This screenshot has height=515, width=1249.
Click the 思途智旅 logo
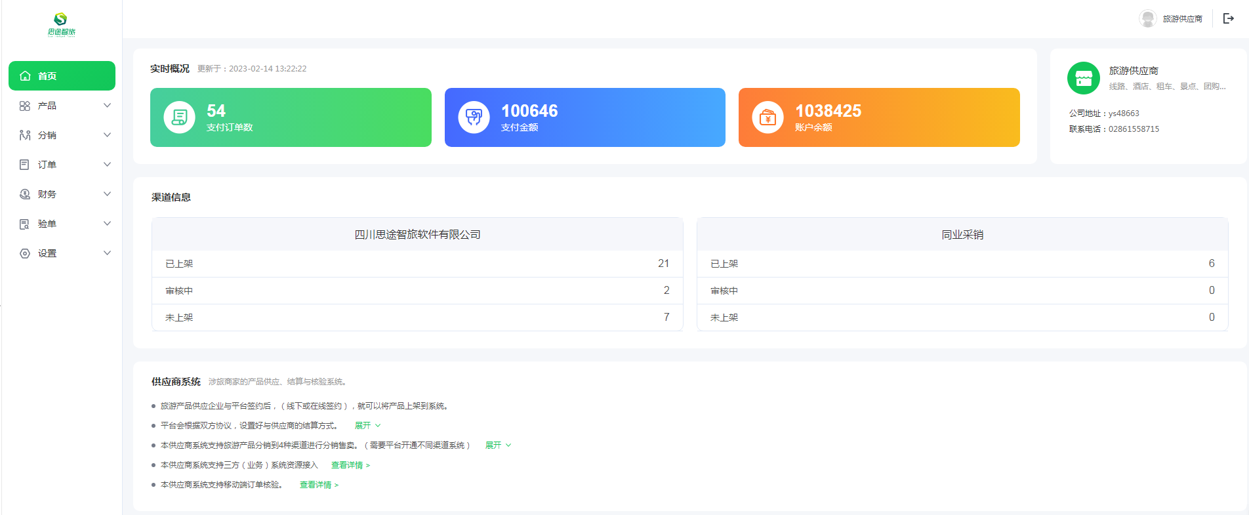click(x=61, y=24)
